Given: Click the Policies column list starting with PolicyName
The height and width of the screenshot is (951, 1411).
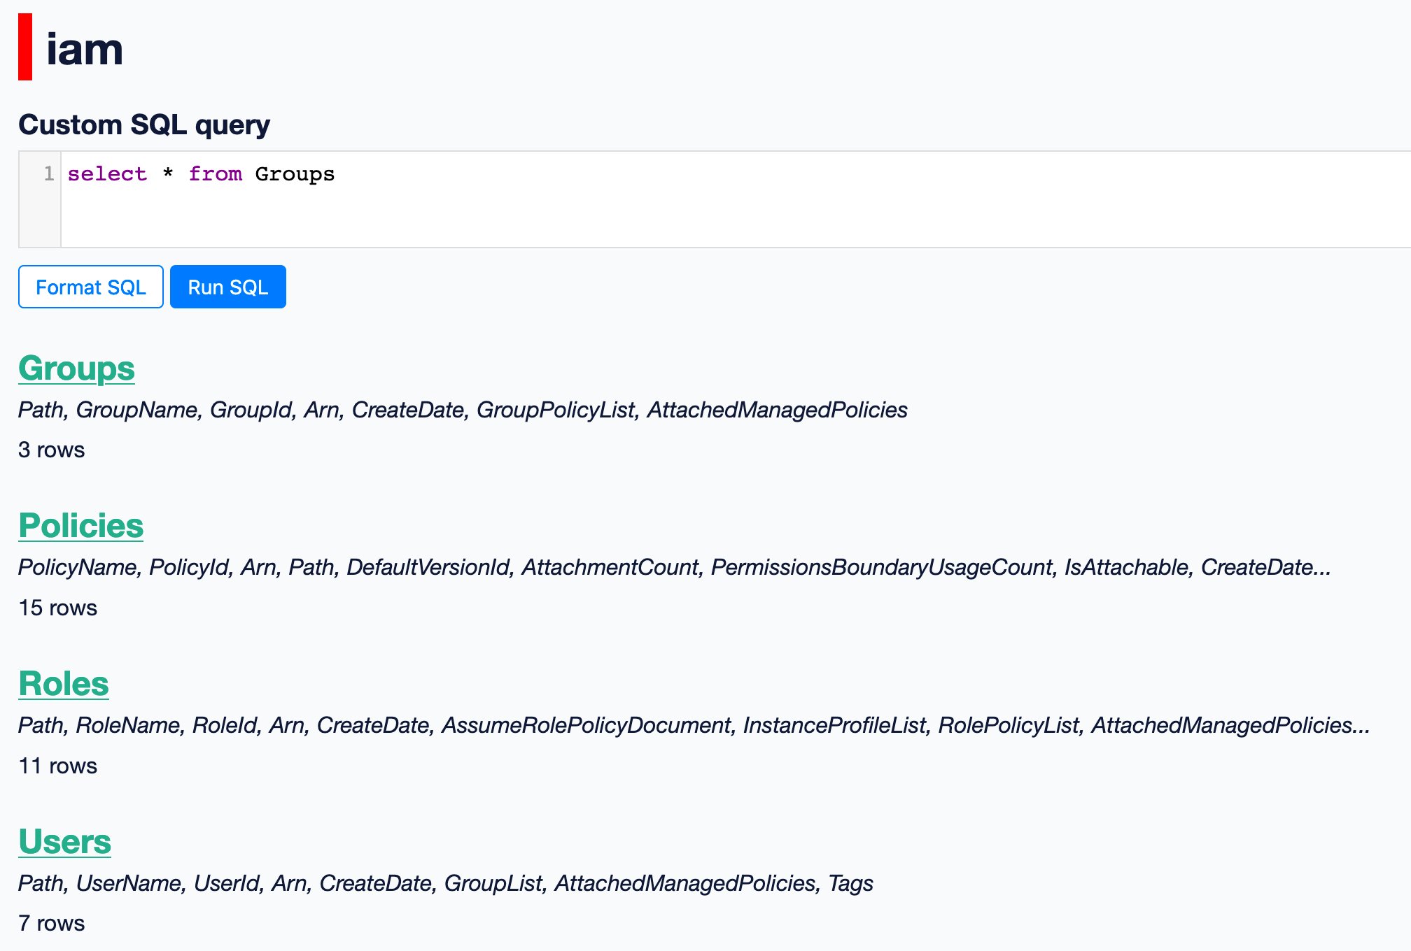Looking at the screenshot, I should [x=674, y=567].
